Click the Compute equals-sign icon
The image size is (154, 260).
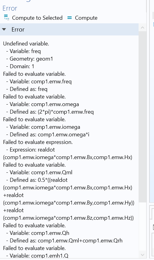[70, 18]
